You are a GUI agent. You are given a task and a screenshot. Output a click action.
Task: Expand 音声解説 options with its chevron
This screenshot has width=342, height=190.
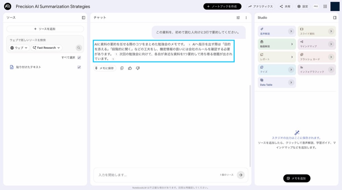point(291,31)
